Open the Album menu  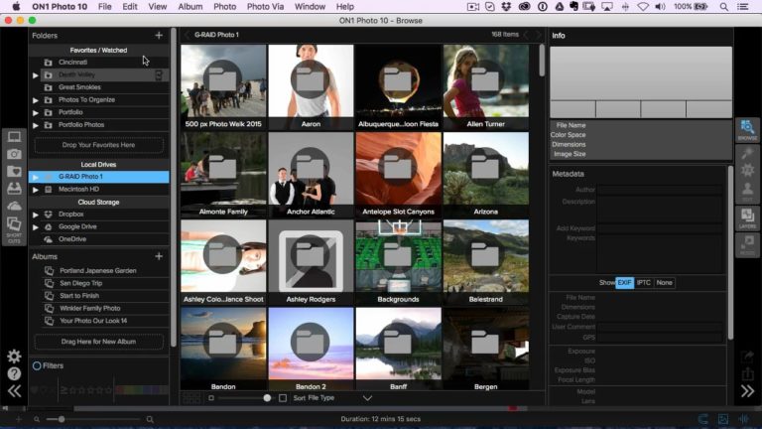190,7
